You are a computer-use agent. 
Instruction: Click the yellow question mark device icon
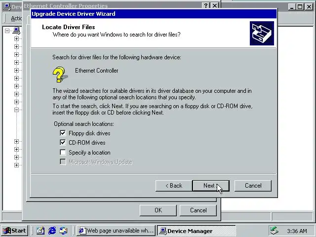click(60, 75)
